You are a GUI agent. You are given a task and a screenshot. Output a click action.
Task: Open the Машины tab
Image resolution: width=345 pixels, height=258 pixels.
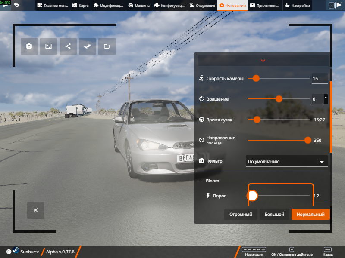[x=139, y=5]
